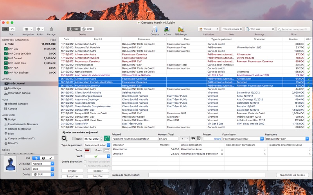Screen dimensions: 313x195
Task: Switch currency to USD in toolbar
Action: click(x=87, y=29)
